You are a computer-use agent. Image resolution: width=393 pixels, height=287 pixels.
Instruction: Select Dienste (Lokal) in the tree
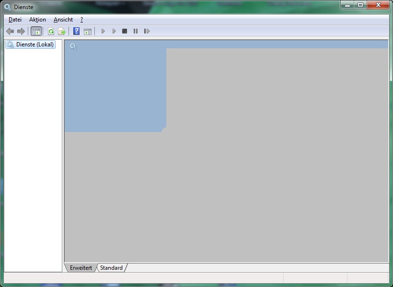coord(30,44)
